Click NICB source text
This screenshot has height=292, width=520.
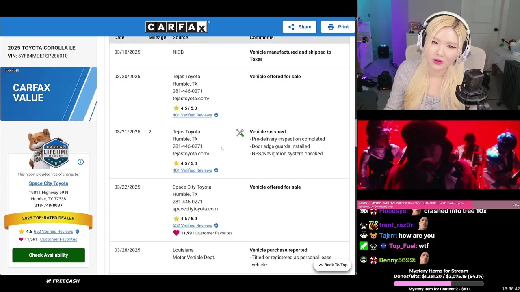178,52
